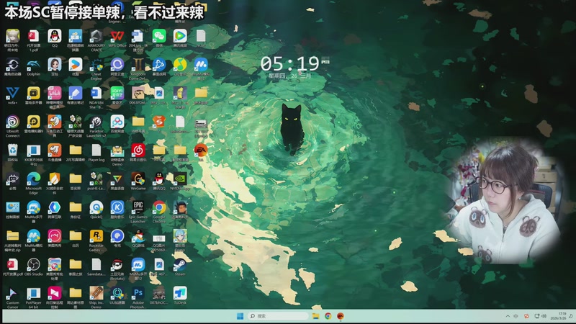This screenshot has width=576, height=324.
Task: Expand hidden system tray icons chevron
Action: (508, 316)
